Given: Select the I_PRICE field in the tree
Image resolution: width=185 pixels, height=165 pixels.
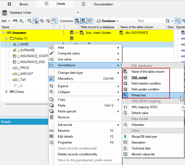Looking at the screenshot, I should click(x=23, y=68).
